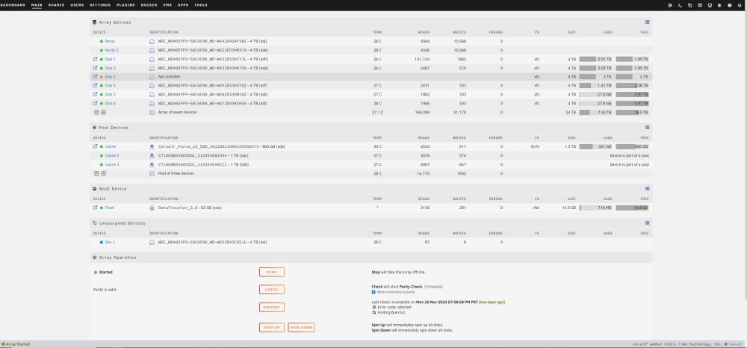This screenshot has height=348, width=747.
Task: Click the STOP array button
Action: click(272, 273)
